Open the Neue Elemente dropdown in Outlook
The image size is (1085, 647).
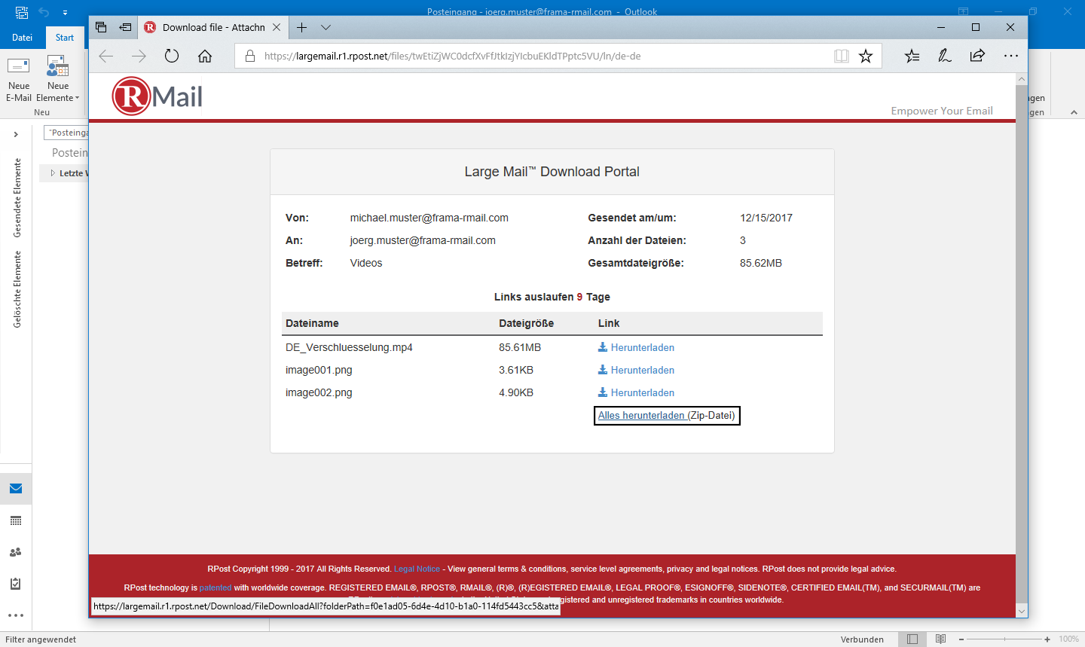coord(58,79)
